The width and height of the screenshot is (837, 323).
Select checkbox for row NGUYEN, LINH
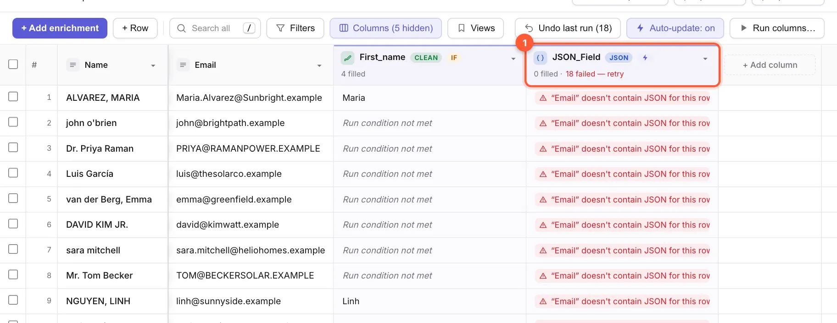13,300
